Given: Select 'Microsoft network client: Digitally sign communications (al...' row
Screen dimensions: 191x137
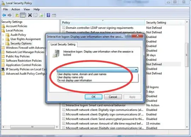Looking at the screenshot, I should [105, 110].
